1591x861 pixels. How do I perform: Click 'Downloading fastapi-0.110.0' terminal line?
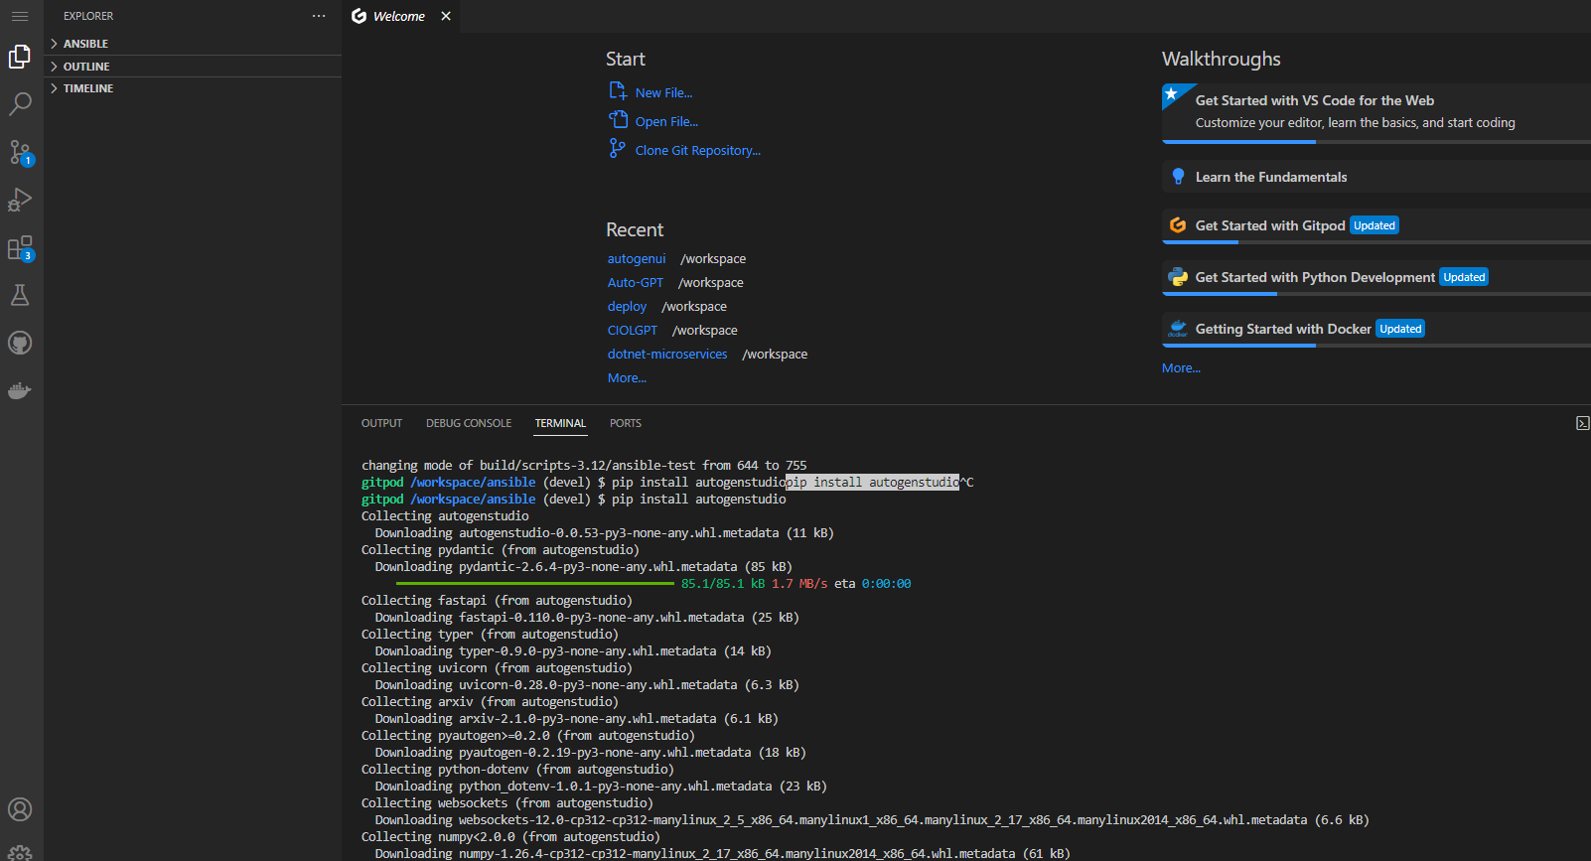(587, 617)
